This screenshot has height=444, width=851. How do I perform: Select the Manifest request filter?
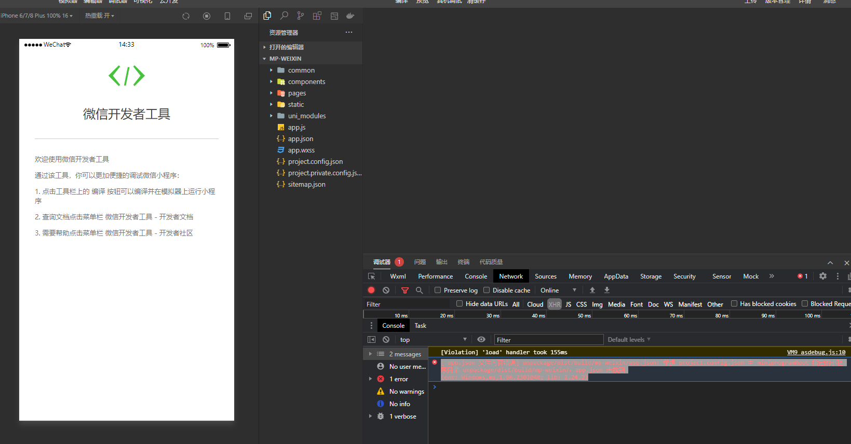[x=690, y=304]
